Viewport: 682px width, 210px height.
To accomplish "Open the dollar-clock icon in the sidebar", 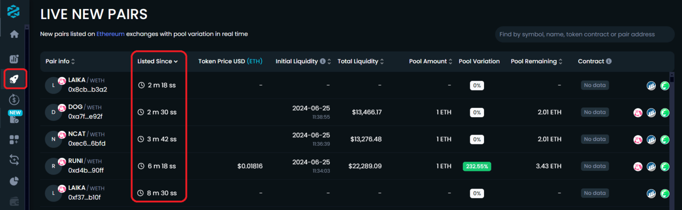I will [x=14, y=100].
